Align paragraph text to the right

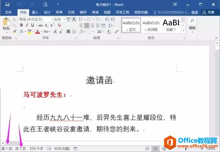pos(92,25)
